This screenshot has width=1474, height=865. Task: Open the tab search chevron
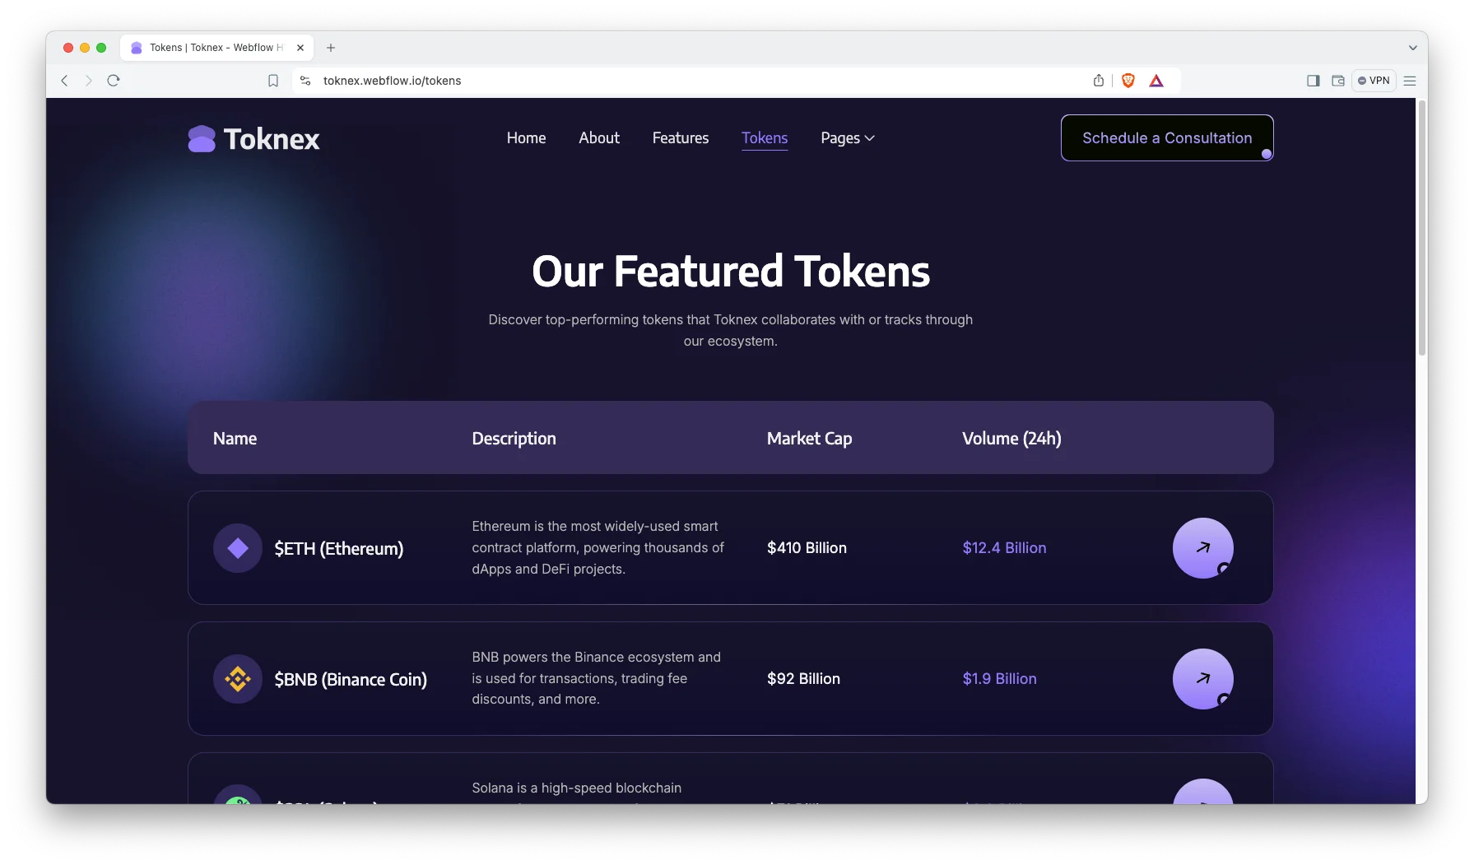click(1412, 48)
